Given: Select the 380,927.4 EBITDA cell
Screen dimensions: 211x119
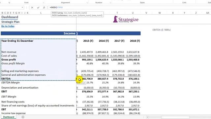Looking at the screenshot, I should click(x=103, y=79).
